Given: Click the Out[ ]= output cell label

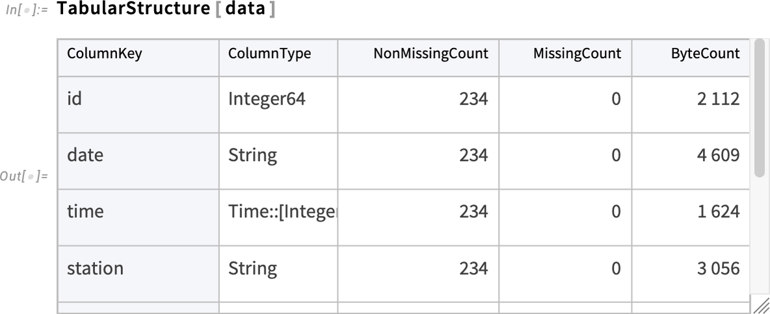Looking at the screenshot, I should (x=24, y=176).
